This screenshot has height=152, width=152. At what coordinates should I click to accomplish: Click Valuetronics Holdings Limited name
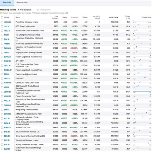(x=27, y=140)
